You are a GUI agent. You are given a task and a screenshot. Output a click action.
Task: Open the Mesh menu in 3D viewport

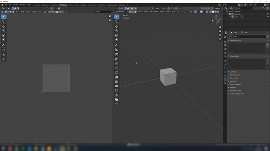pyautogui.click(x=156, y=12)
